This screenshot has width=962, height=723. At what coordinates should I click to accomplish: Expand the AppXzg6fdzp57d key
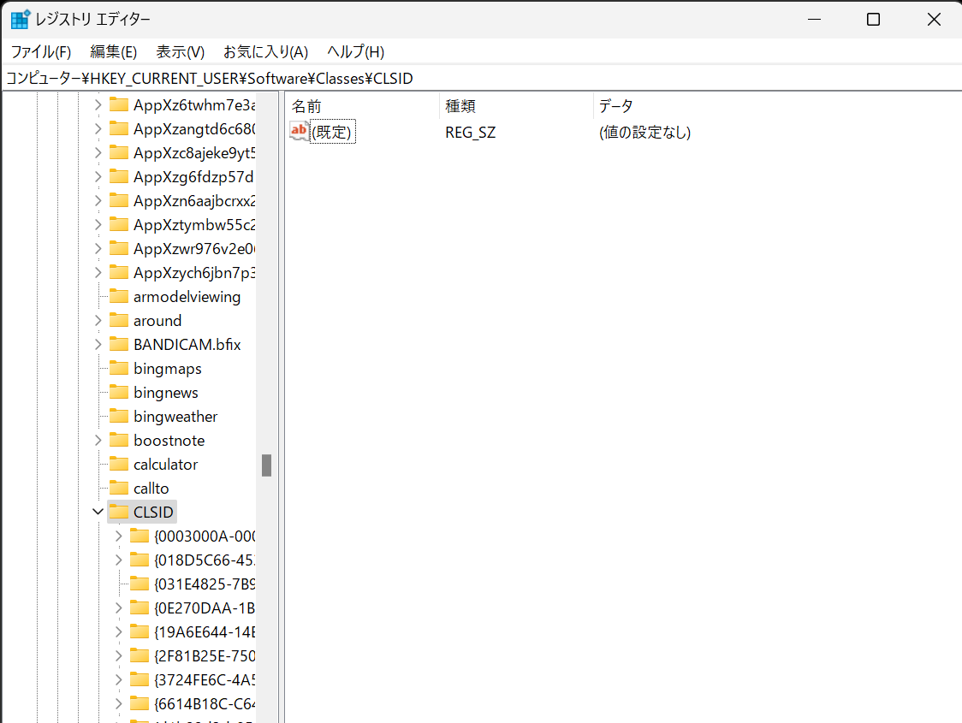(x=98, y=176)
